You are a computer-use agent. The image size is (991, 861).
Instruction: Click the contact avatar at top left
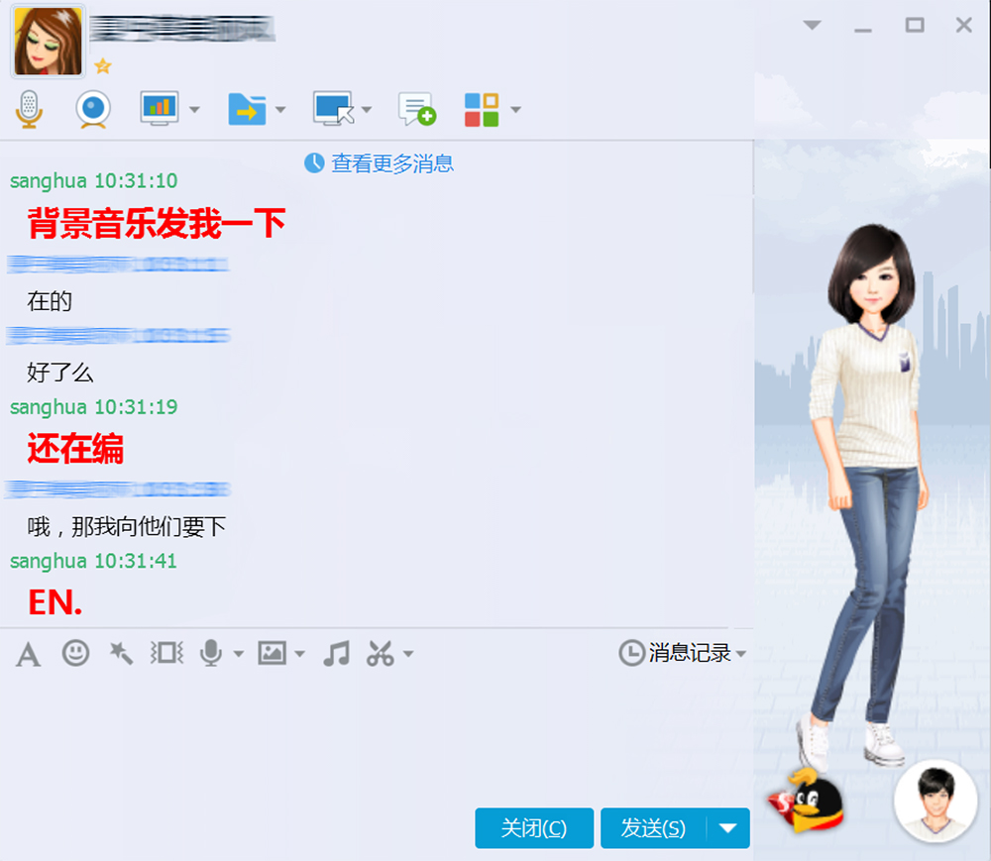point(47,41)
